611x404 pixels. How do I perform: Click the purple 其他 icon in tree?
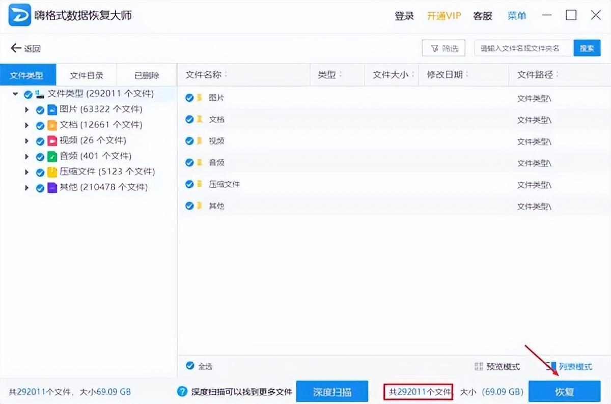tap(52, 187)
